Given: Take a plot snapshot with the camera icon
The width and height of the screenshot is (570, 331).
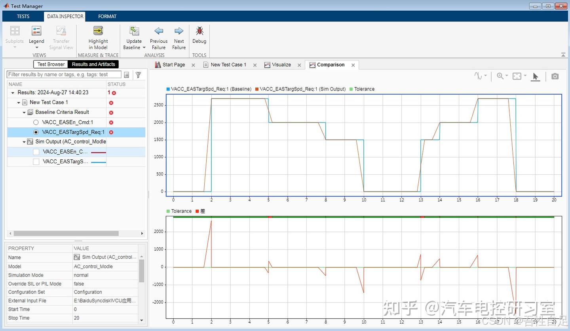Looking at the screenshot, I should coord(555,76).
